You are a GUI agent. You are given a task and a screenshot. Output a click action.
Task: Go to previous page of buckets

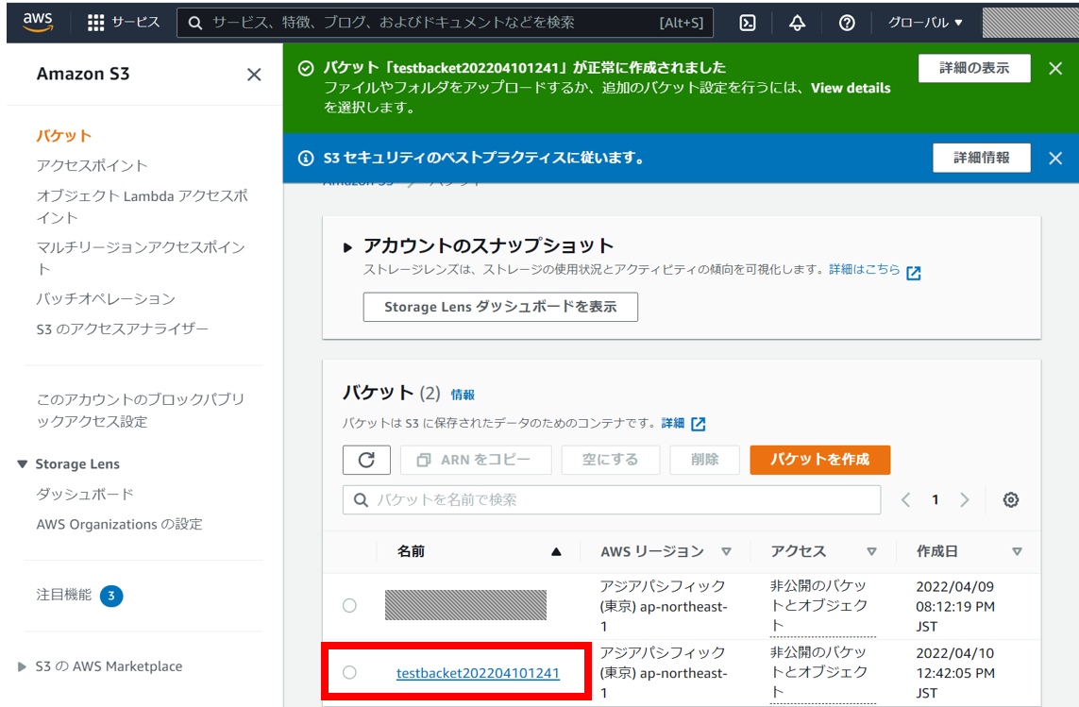tap(905, 499)
